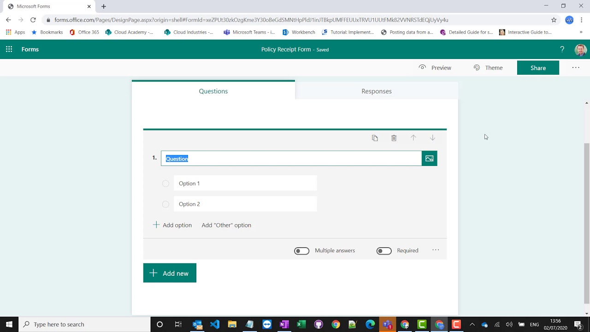Click Add "Other" option link

pos(226,225)
